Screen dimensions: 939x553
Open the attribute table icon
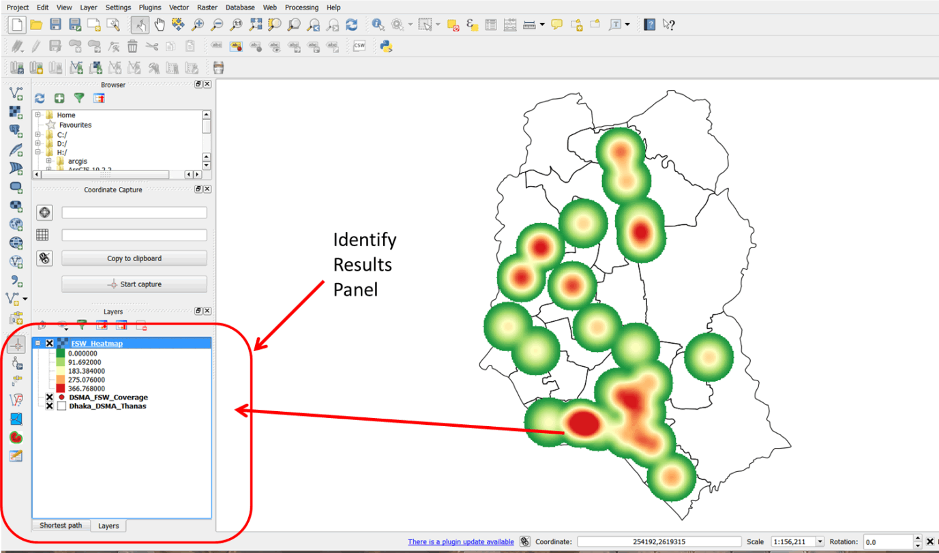coord(491,25)
